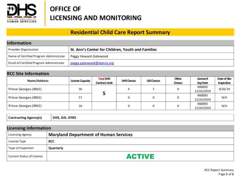242x187 pixels.
Task: Select the 'OFFICE OF LICENSING AND MONITORING' heading
Action: coord(96,14)
